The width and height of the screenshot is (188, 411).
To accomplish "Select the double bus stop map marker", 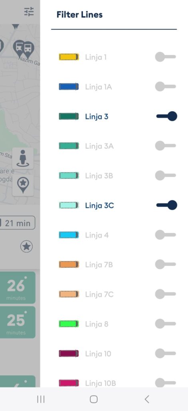I will point(24,49).
